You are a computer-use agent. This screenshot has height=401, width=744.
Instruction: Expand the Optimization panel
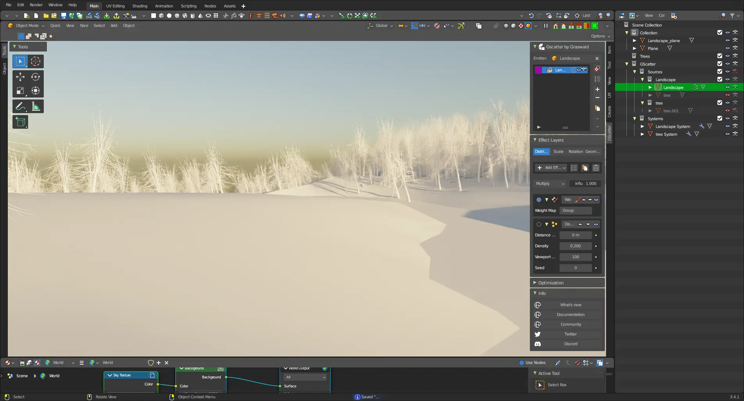pyautogui.click(x=551, y=283)
